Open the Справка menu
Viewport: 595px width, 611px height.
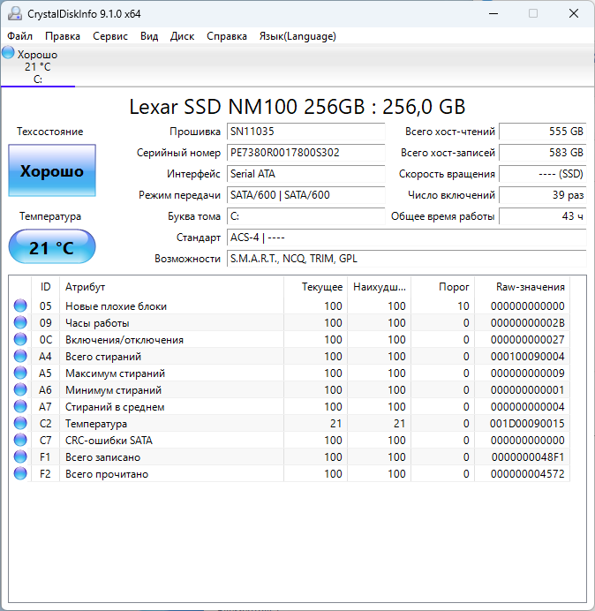point(227,36)
